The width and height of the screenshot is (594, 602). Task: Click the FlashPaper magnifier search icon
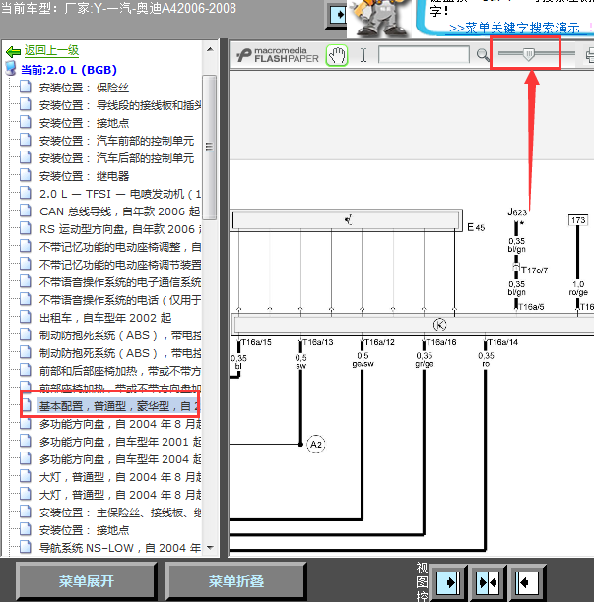pos(482,55)
